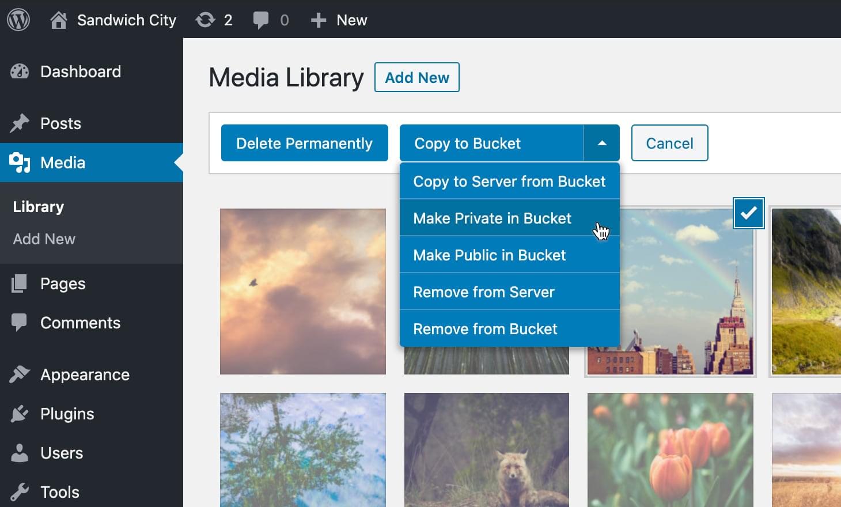Click the Add New button beside title
Viewport: 841px width, 507px height.
[416, 78]
